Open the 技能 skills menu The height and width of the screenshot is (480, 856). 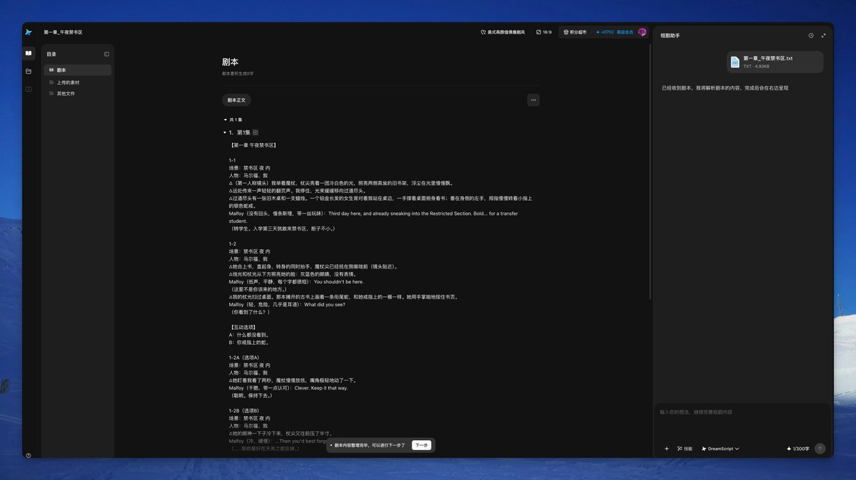685,449
